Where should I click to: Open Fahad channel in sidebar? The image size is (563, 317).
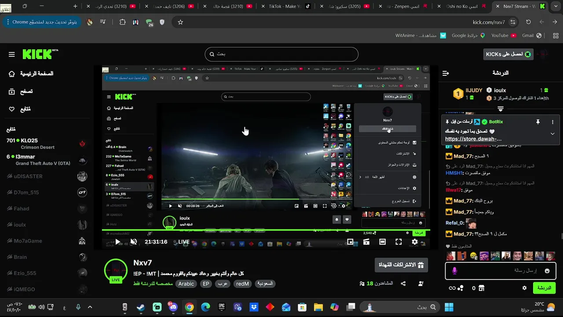(x=46, y=209)
